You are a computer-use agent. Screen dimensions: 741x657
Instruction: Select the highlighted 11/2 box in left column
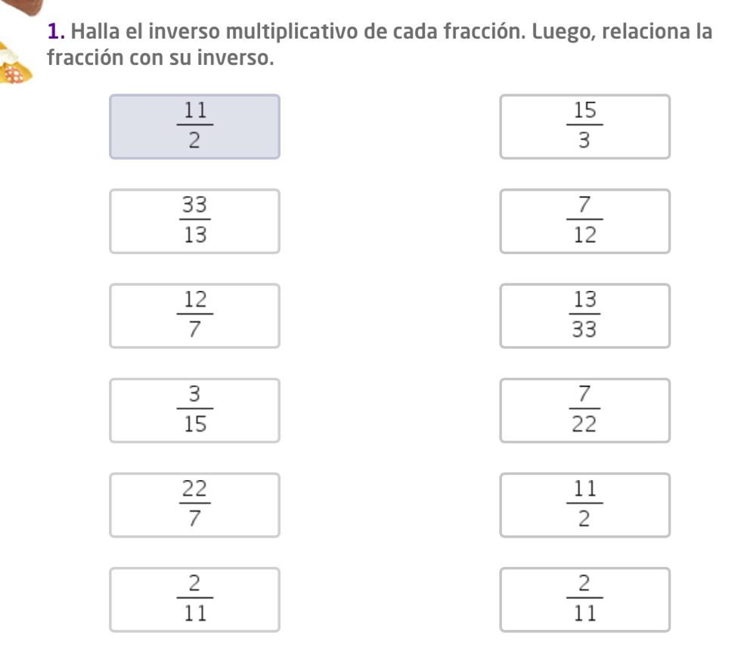pyautogui.click(x=194, y=127)
